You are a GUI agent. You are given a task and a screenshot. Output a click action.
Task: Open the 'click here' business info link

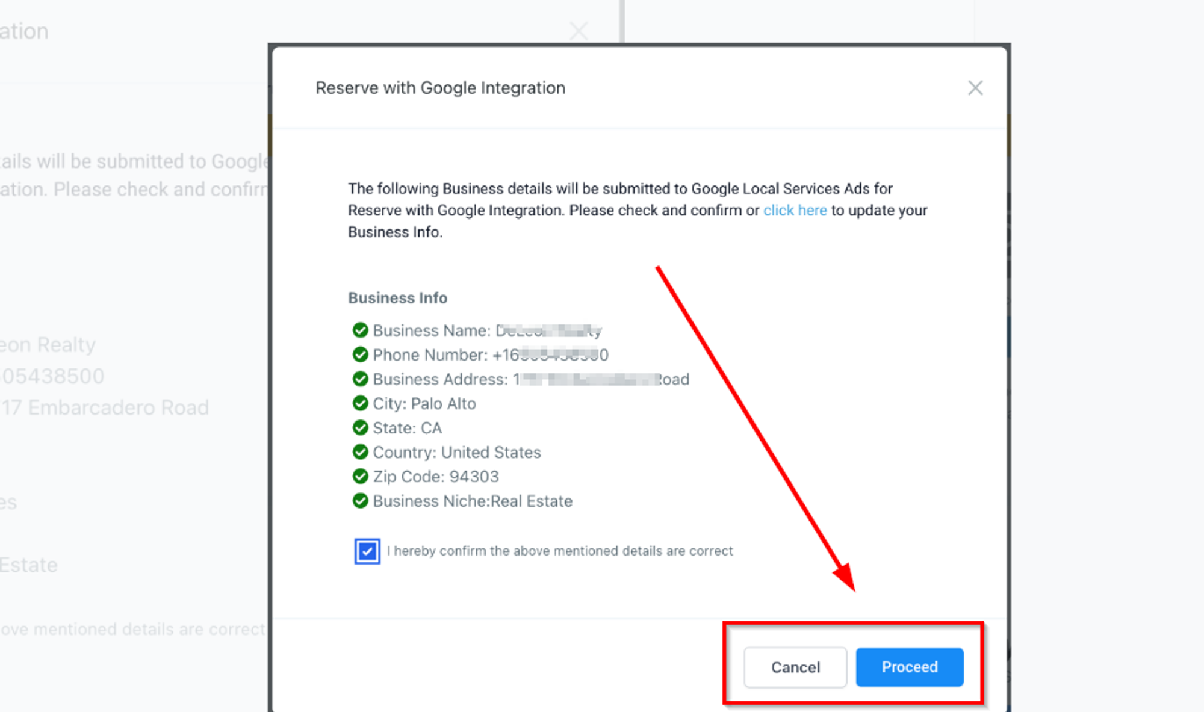click(x=795, y=211)
